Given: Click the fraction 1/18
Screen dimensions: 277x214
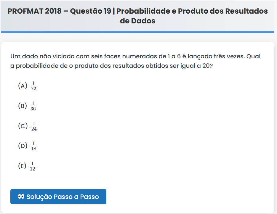Looking at the screenshot, I should click(33, 146).
